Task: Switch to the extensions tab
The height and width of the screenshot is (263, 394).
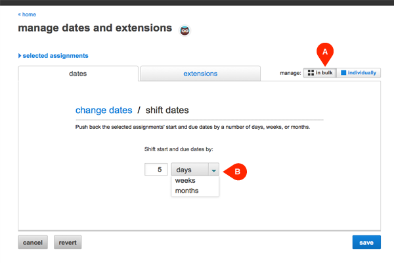Action: point(200,74)
